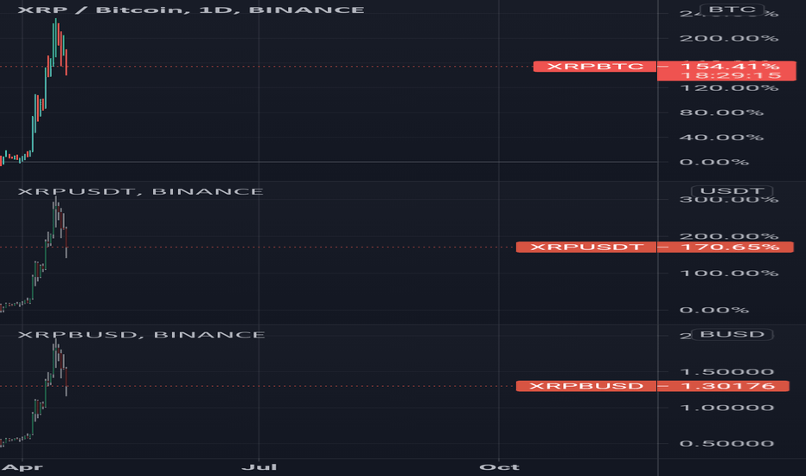Click the XRPBUSD, BINANCE pane title
The width and height of the screenshot is (806, 476).
pyautogui.click(x=142, y=334)
